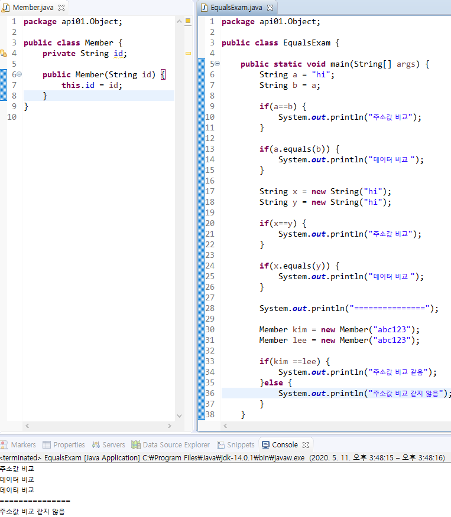451x517 pixels.
Task: Click '}else {' on line 35
Action: pyautogui.click(x=275, y=383)
